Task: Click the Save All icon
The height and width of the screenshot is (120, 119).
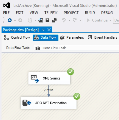Action: click(x=54, y=20)
